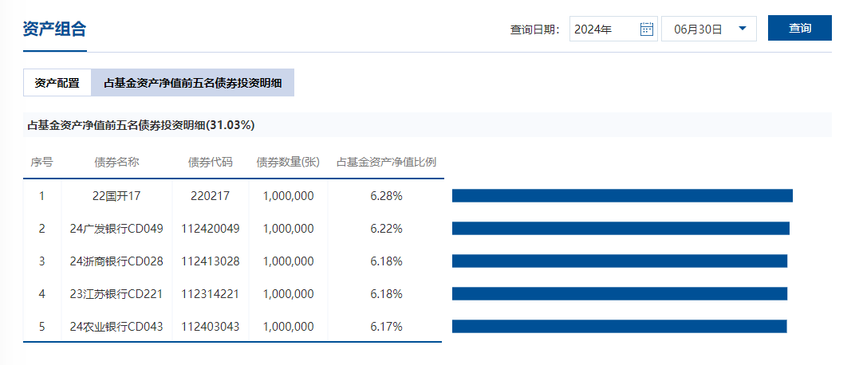Click the 债券名称 column header
The height and width of the screenshot is (365, 859).
[116, 162]
